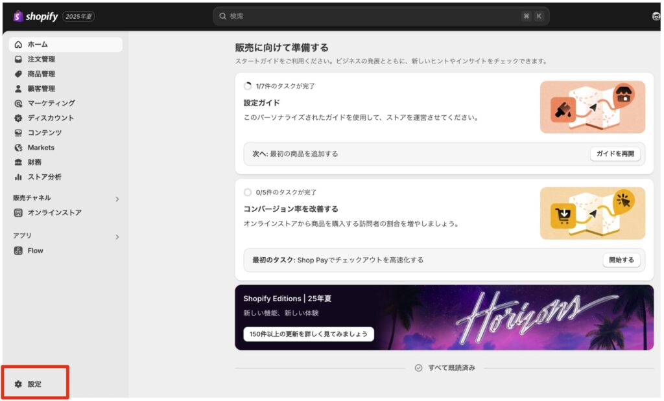Click the 販売に向けて準備する heading
The height and width of the screenshot is (401, 664).
click(281, 48)
